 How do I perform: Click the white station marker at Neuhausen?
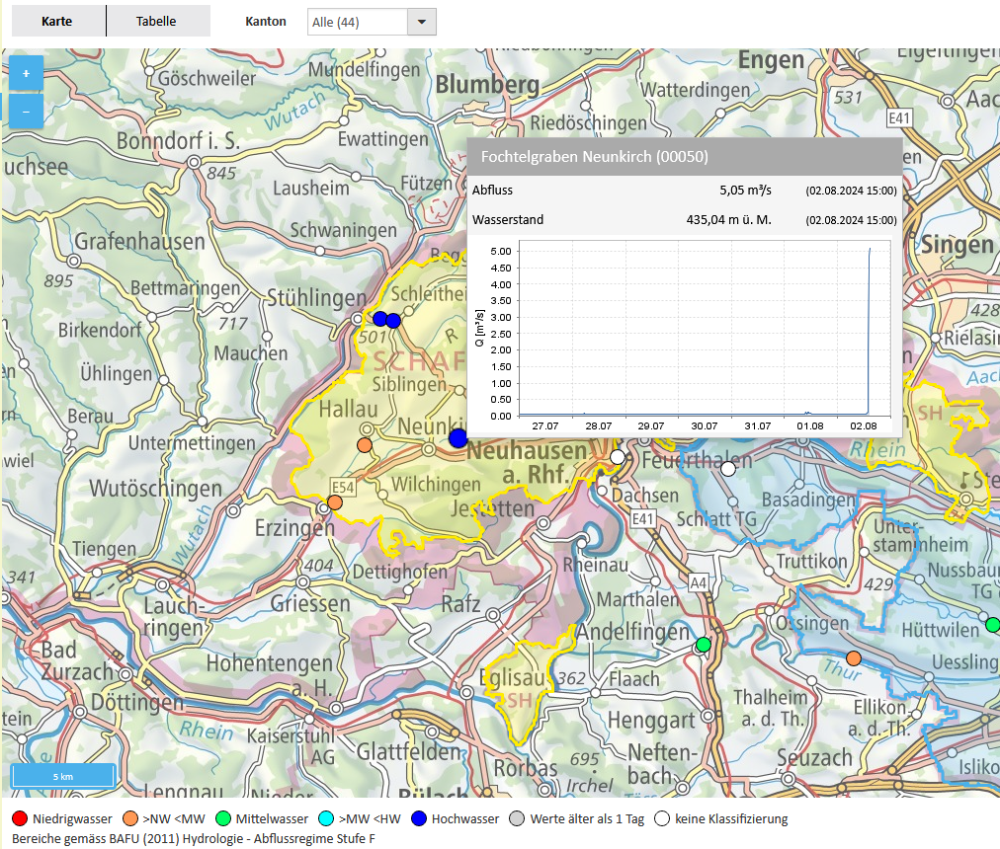618,457
